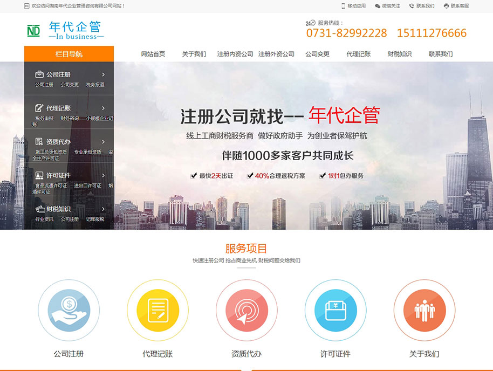Screen dimensions: 493x371
Task: Click the red target 资质代办 circle icon
Action: (x=246, y=310)
